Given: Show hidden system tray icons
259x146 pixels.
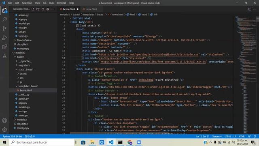Looking at the screenshot, I should [210, 142].
